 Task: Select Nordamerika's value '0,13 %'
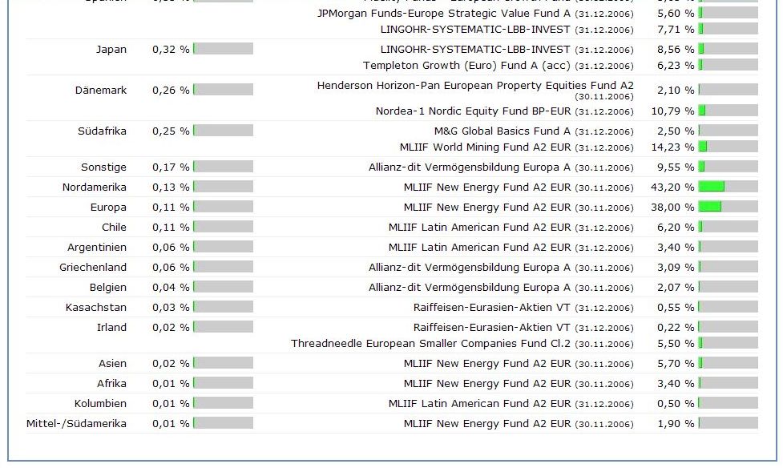pos(171,188)
